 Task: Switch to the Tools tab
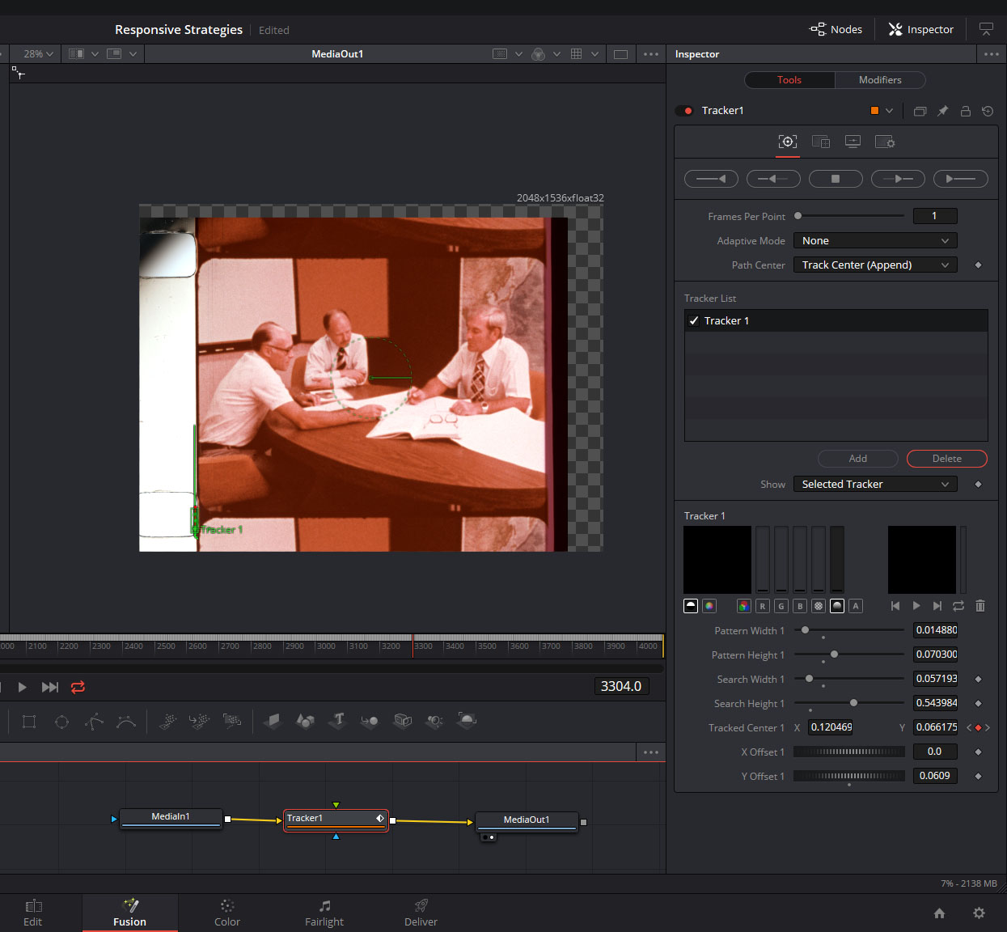(x=789, y=80)
